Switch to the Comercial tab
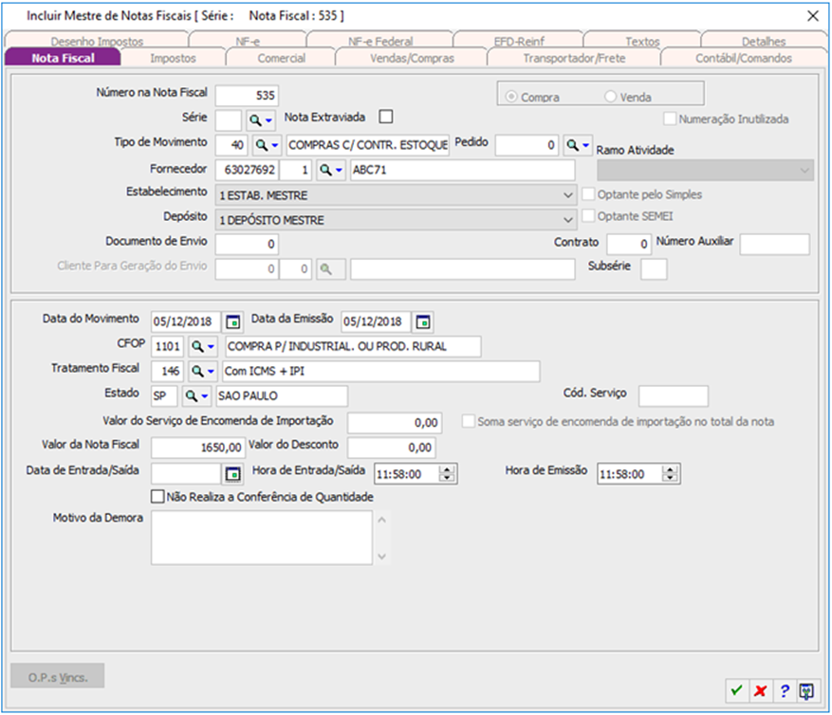832x715 pixels. (281, 58)
